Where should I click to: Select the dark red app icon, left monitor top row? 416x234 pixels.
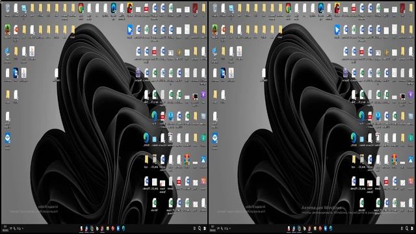coord(195,8)
